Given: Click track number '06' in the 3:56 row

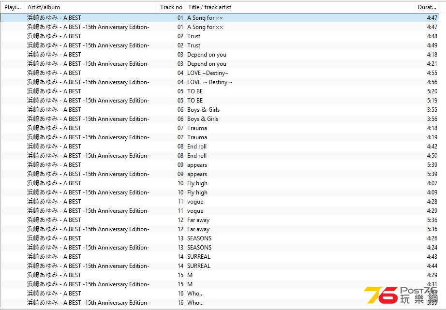Looking at the screenshot, I should click(180, 119).
